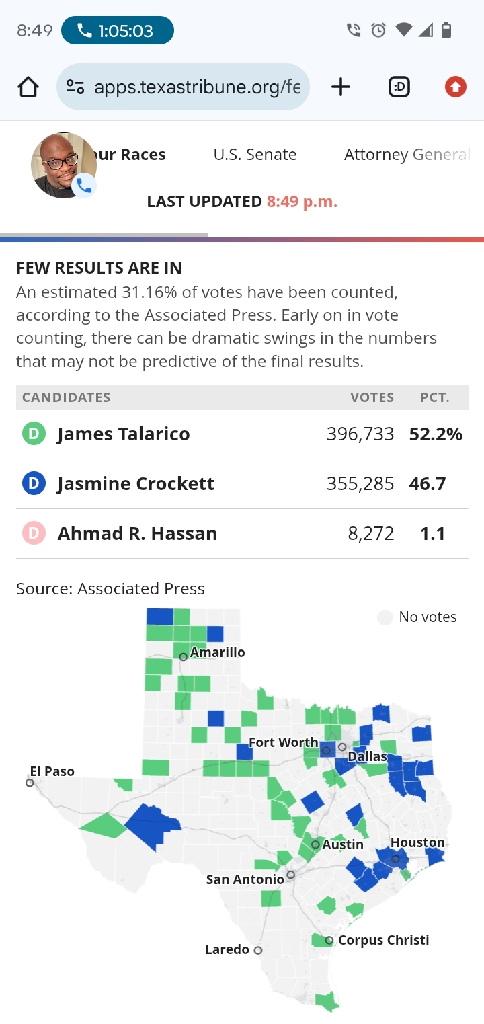
Task: Tap the Houston city marker on map
Action: [x=395, y=859]
